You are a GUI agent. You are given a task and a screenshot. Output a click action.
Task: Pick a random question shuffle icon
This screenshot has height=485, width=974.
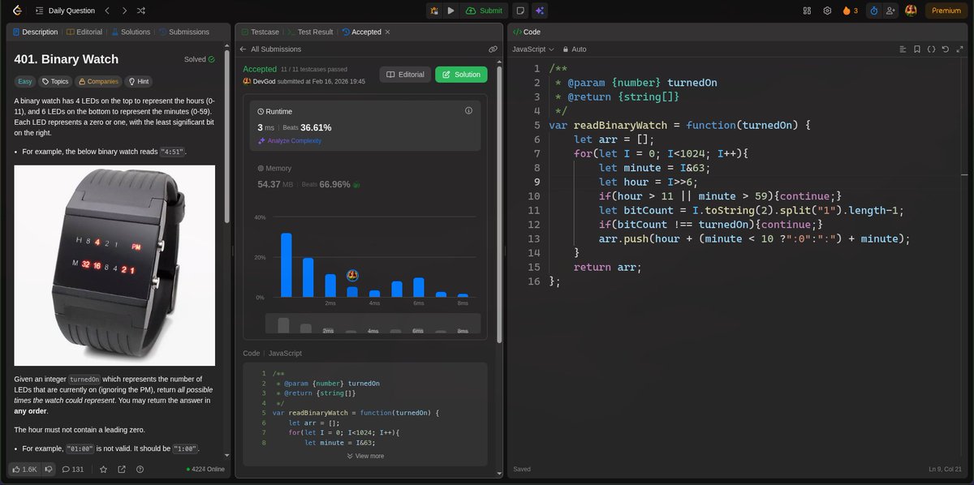(x=140, y=11)
